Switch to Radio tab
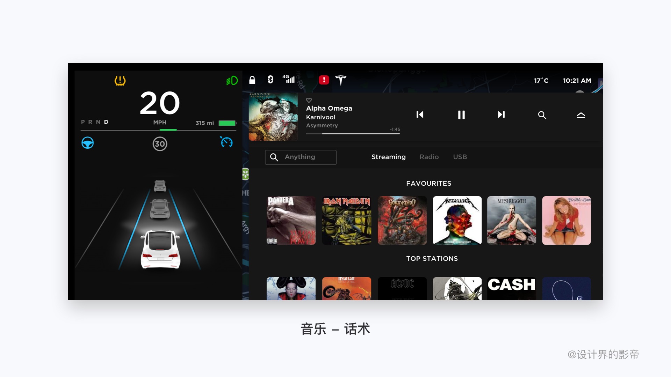 [428, 157]
